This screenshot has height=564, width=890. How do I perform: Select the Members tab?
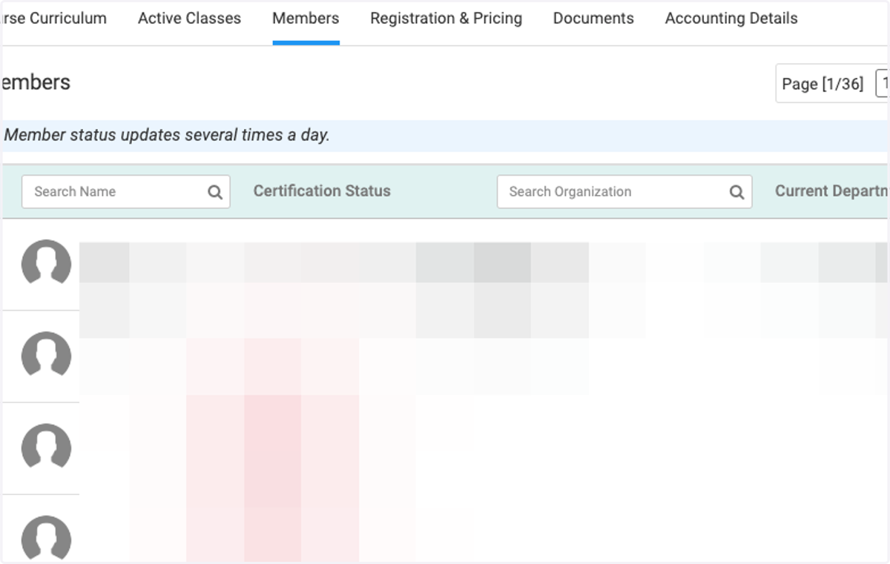point(306,19)
